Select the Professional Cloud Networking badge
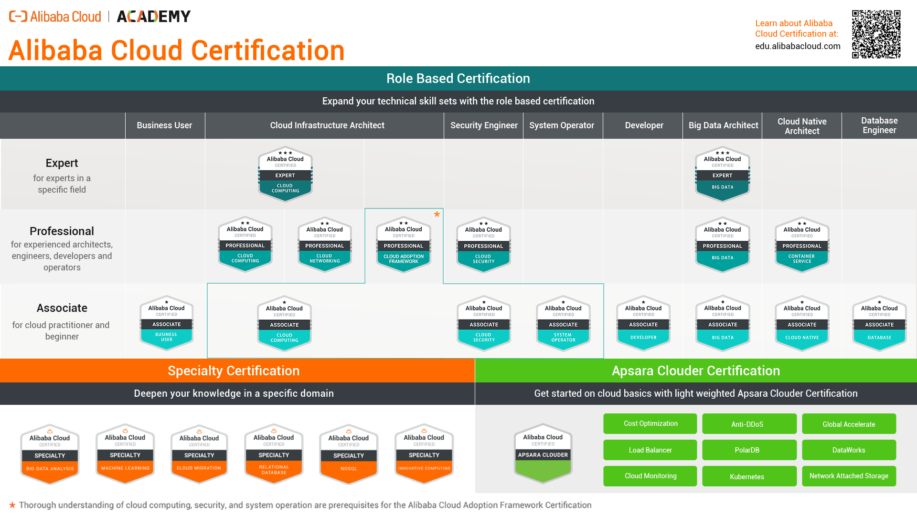Viewport: 917px width, 515px height. click(324, 245)
